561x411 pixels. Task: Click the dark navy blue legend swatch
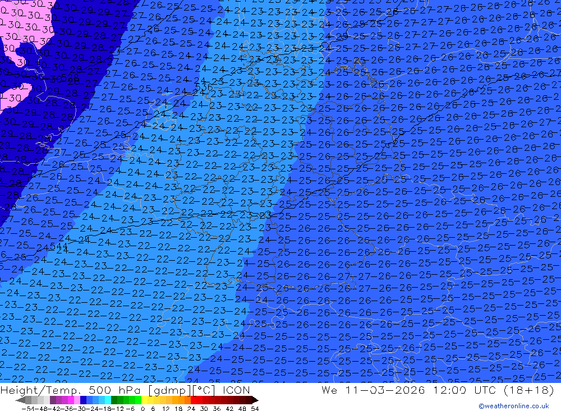[84, 400]
